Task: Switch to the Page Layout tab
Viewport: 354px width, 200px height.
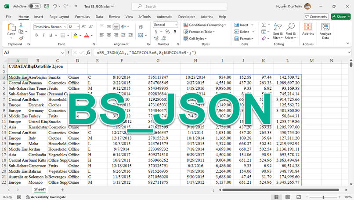Action: click(59, 17)
